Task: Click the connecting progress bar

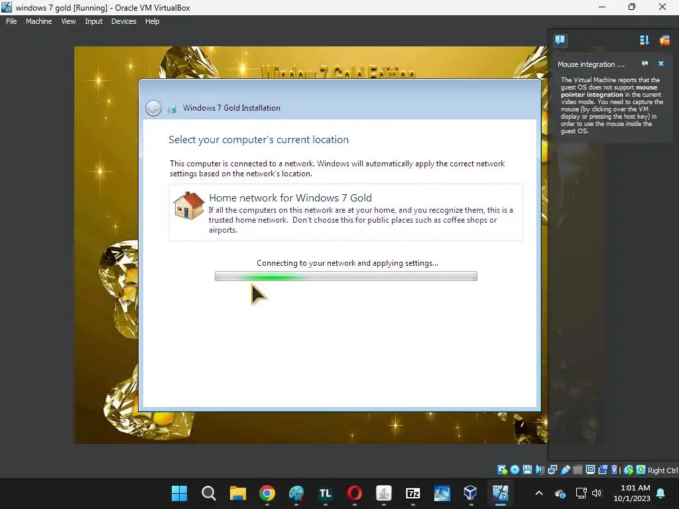Action: (x=346, y=276)
